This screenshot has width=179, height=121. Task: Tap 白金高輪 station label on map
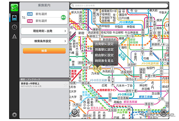(123, 98)
